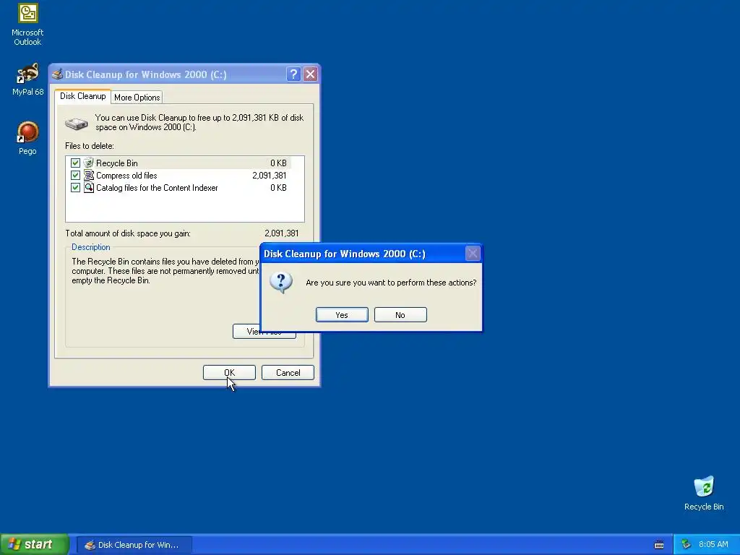Click the partially hidden View Files button
Viewport: 740px width, 555px height.
(246, 331)
